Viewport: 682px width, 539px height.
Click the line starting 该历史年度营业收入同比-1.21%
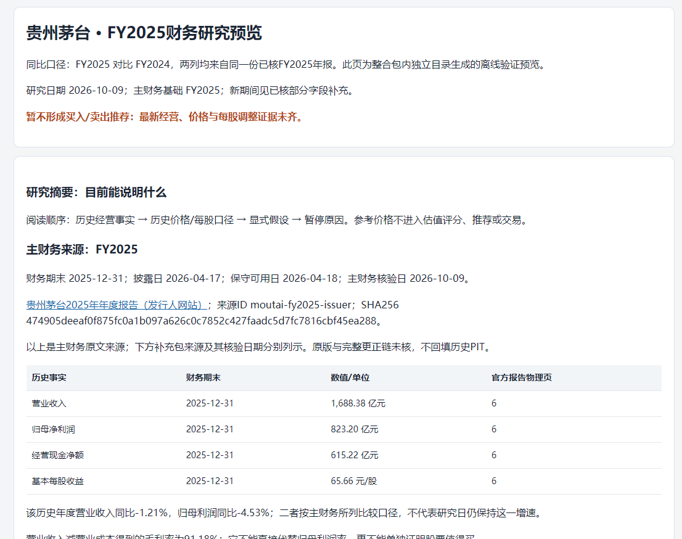[286, 513]
